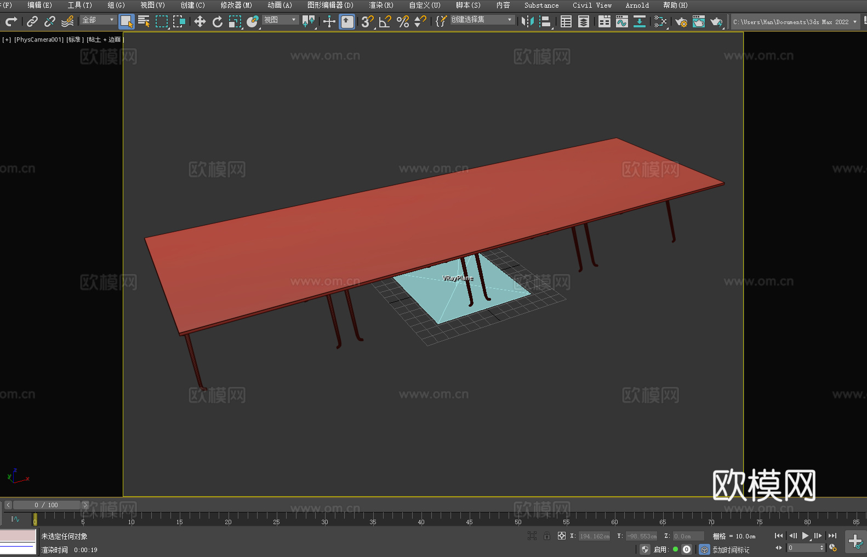
Task: Select the Bind to Space Warp tool
Action: (x=67, y=21)
